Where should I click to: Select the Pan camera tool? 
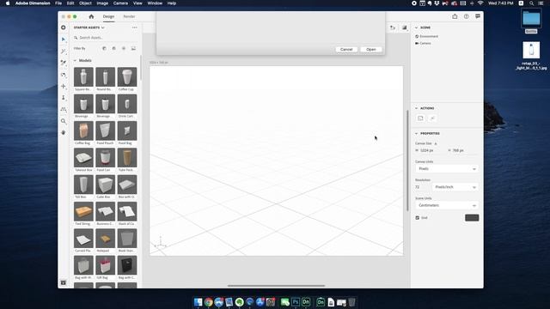pos(63,86)
